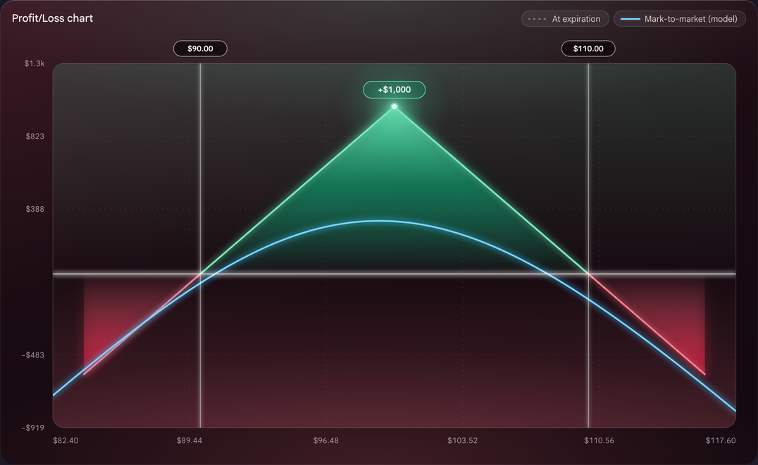
Task: Click the max profit peak point
Action: click(x=394, y=107)
